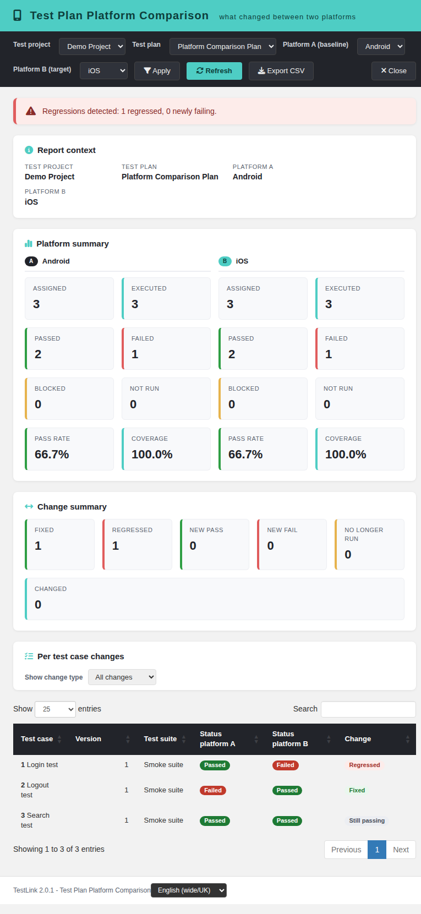Click the Export CSV button
This screenshot has height=914, width=421.
pos(281,71)
